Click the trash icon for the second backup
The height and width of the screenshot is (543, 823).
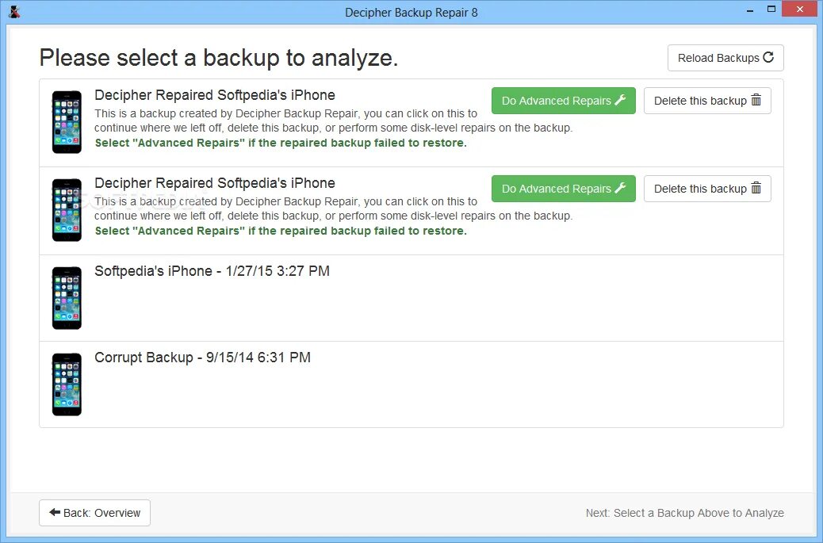(x=756, y=189)
